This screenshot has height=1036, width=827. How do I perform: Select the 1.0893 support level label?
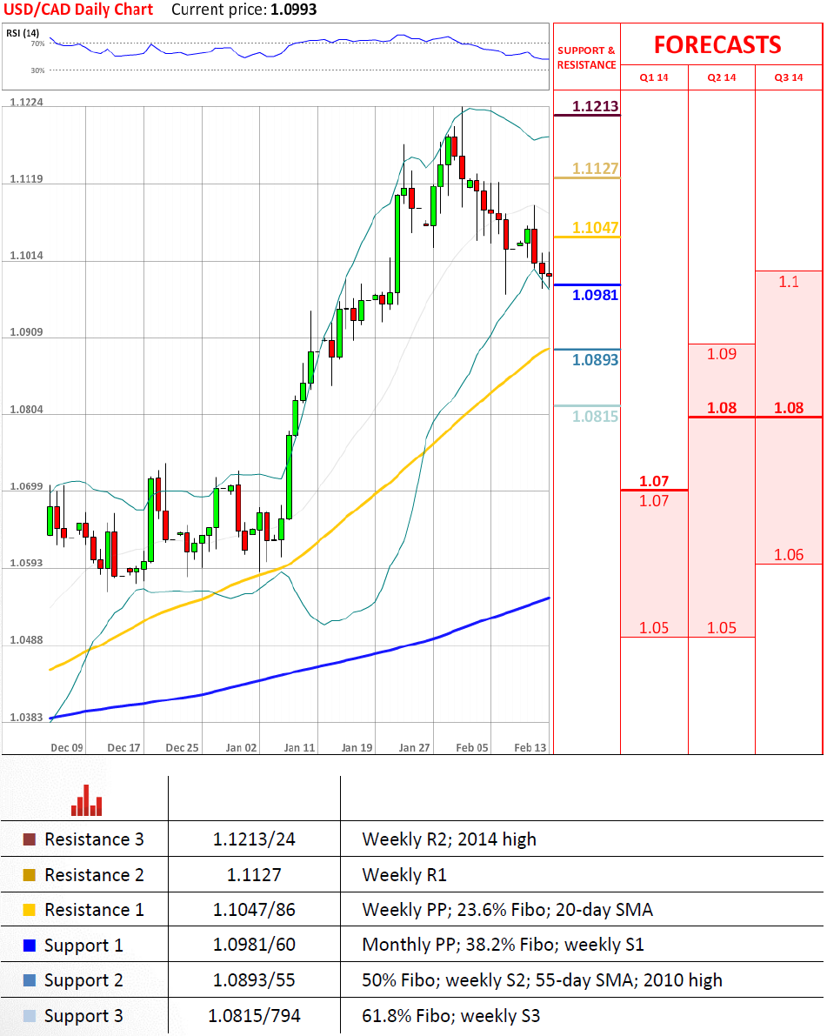[595, 359]
